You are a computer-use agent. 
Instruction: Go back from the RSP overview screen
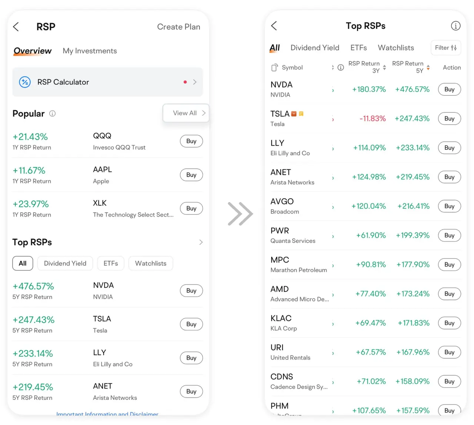coord(16,27)
